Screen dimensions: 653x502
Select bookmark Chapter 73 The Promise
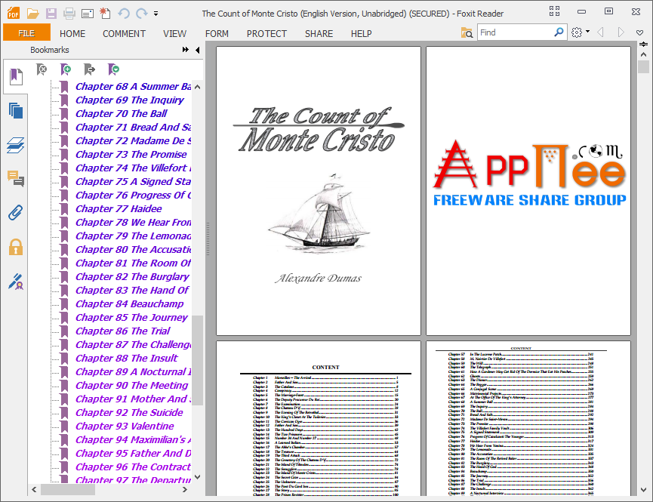click(x=131, y=154)
